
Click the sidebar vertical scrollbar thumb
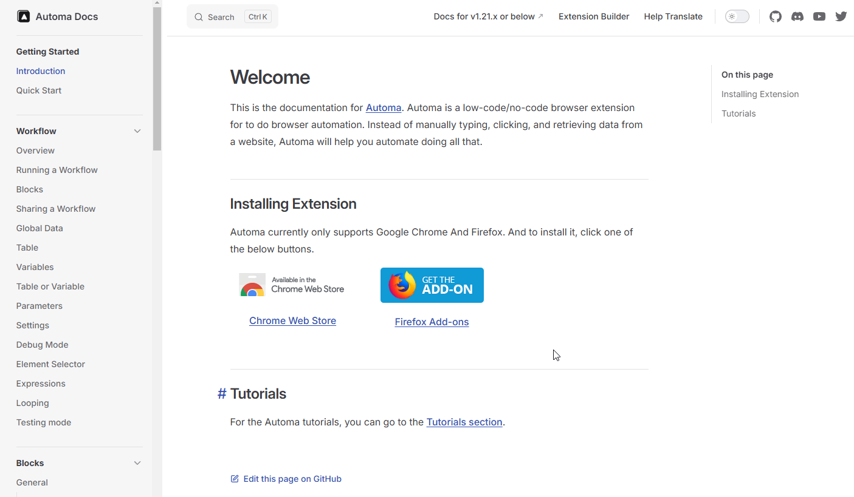pyautogui.click(x=157, y=79)
